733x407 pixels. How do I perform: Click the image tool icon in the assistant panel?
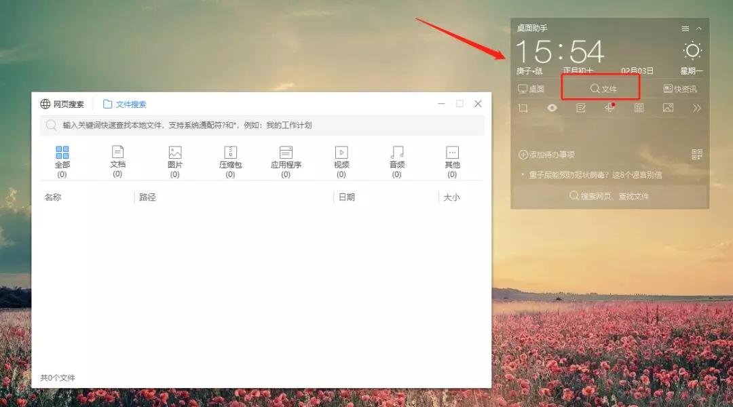click(668, 107)
